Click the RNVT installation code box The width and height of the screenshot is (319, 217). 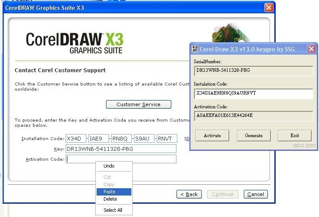[167, 138]
